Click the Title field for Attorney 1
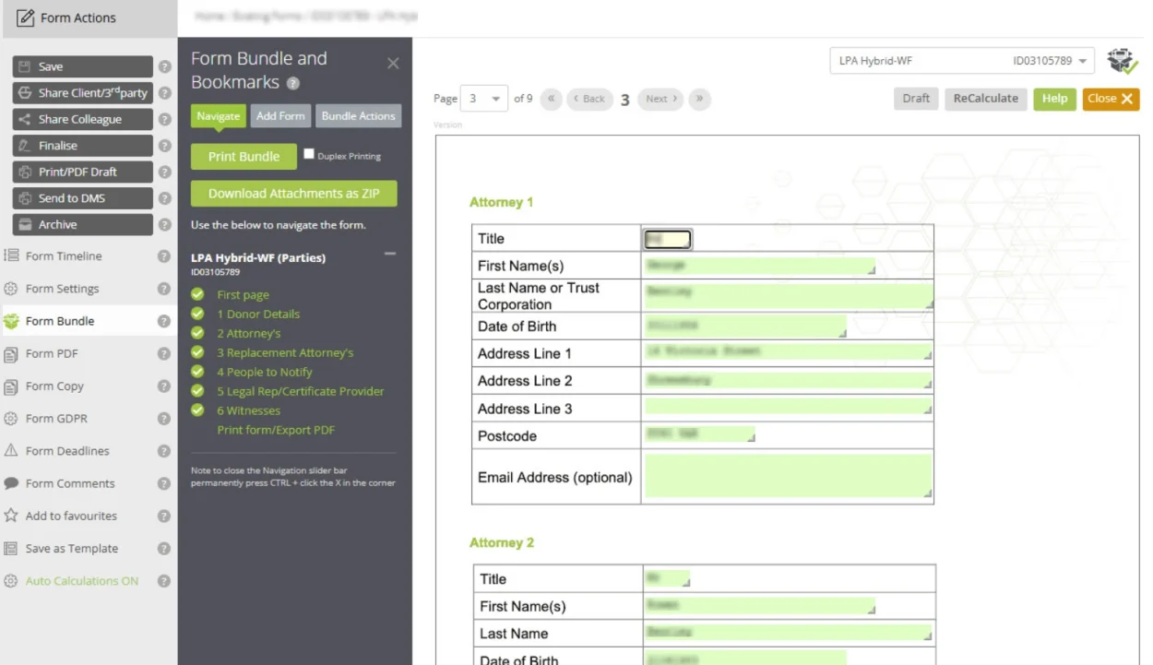This screenshot has height=665, width=1153. click(667, 238)
